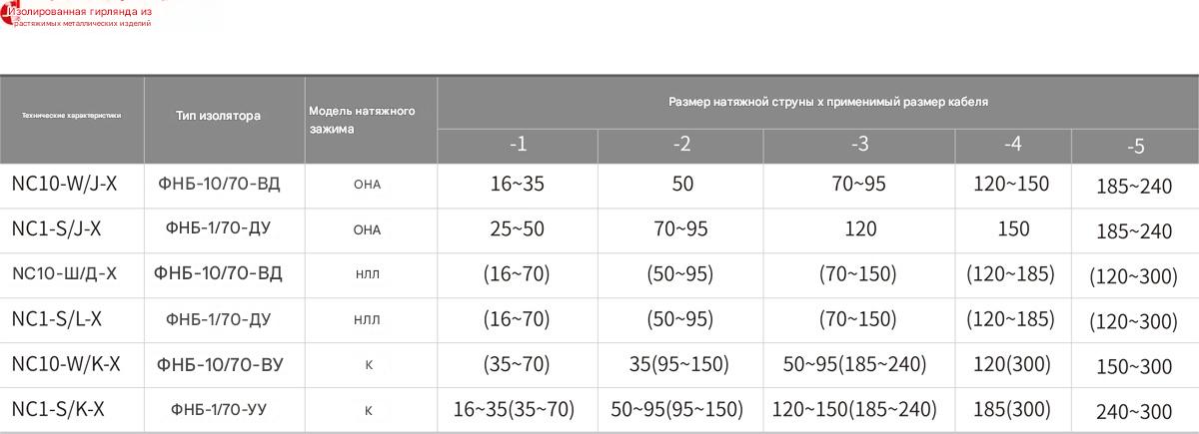This screenshot has height=434, width=1199.
Task: Select the NC10-W/J-X row label
Action: 64,185
